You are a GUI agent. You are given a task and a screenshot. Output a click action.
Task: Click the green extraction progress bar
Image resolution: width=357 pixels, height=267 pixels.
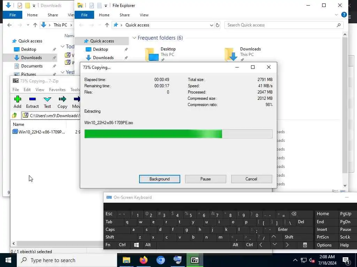[x=178, y=134]
